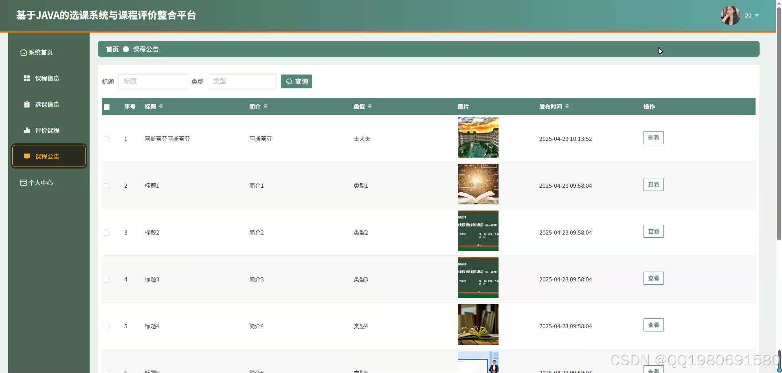This screenshot has width=782, height=373.
Task: Click the timestamp 2025-04-23 10:13:52
Action: [566, 139]
